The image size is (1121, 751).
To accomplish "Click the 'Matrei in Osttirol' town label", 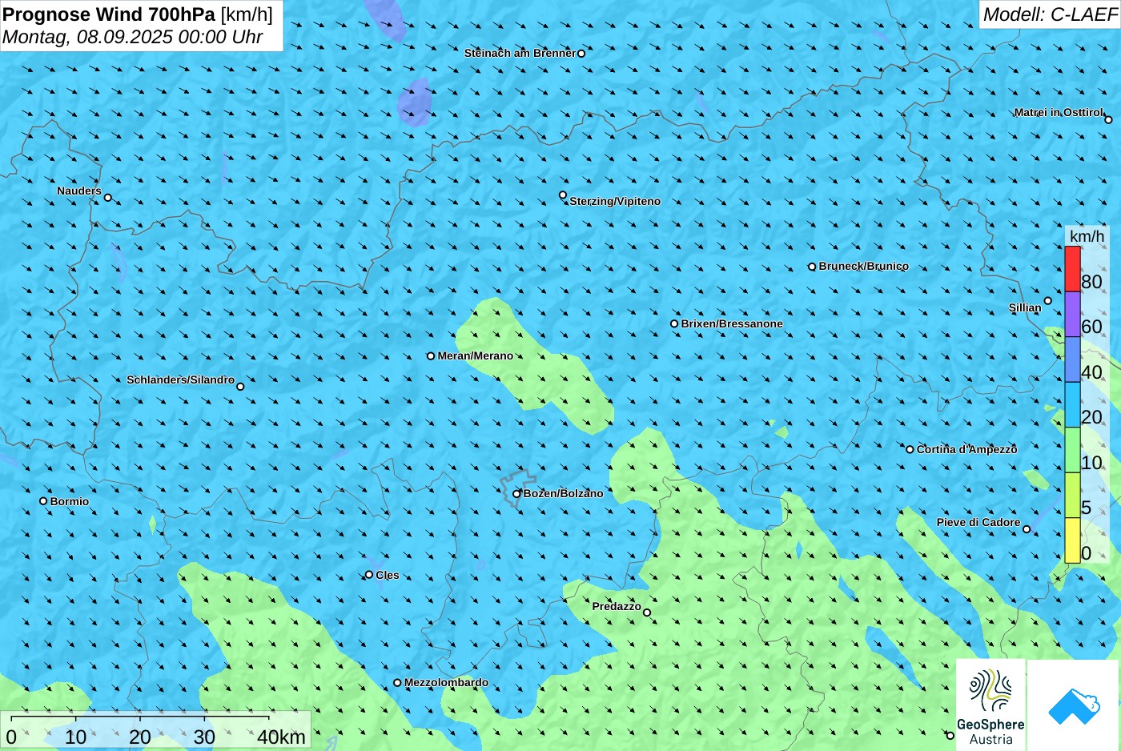I will click(x=1059, y=112).
